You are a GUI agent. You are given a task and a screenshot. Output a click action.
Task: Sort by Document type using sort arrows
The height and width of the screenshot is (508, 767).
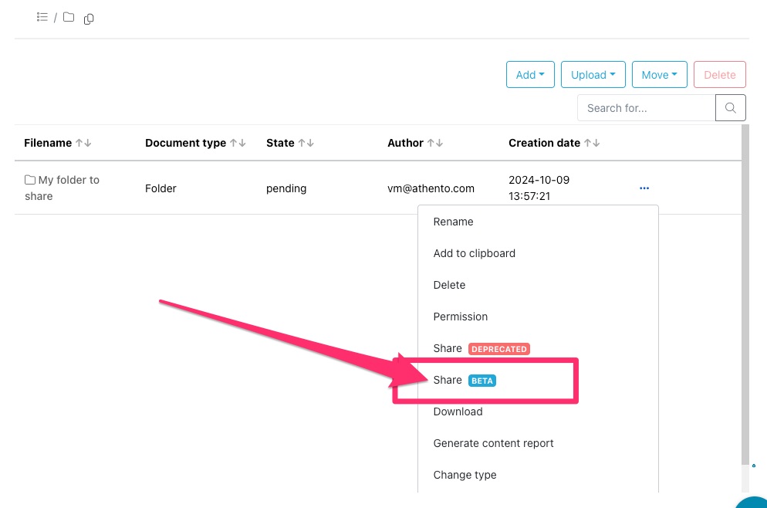(x=238, y=143)
